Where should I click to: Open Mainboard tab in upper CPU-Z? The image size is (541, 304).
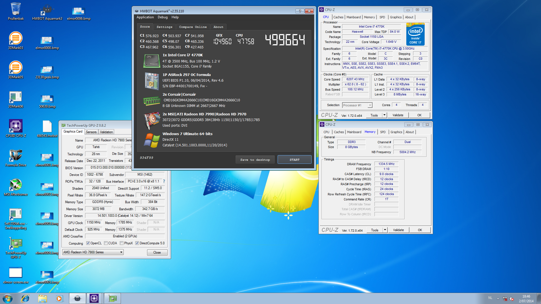354,17
